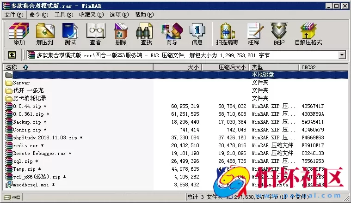Sort by the CRC32 column header
This screenshot has height=203, width=351.
(324, 67)
